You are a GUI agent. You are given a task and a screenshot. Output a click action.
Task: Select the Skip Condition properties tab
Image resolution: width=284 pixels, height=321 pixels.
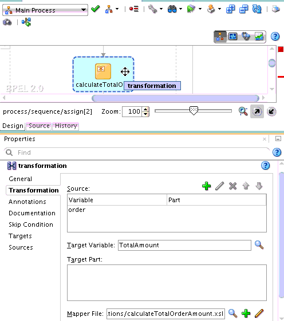tap(31, 224)
